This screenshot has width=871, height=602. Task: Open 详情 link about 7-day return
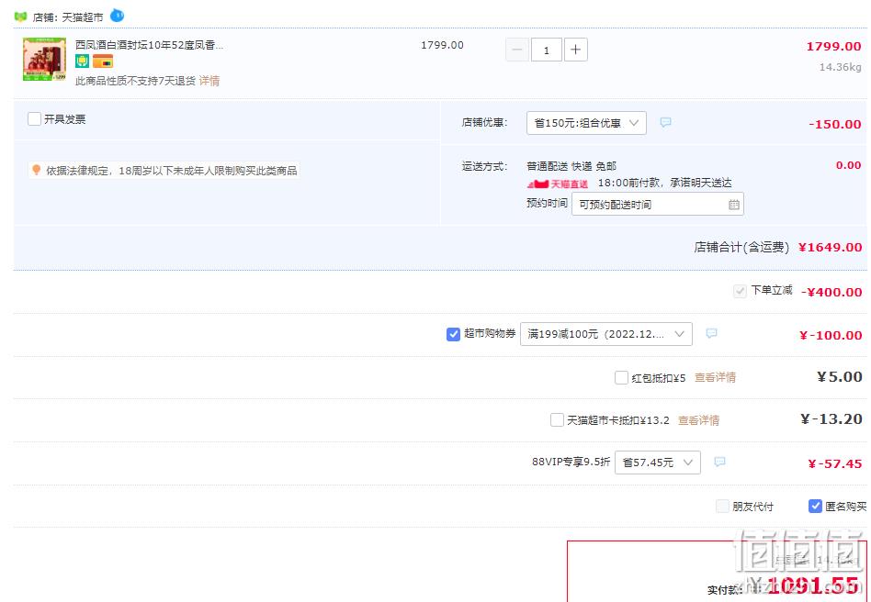209,81
